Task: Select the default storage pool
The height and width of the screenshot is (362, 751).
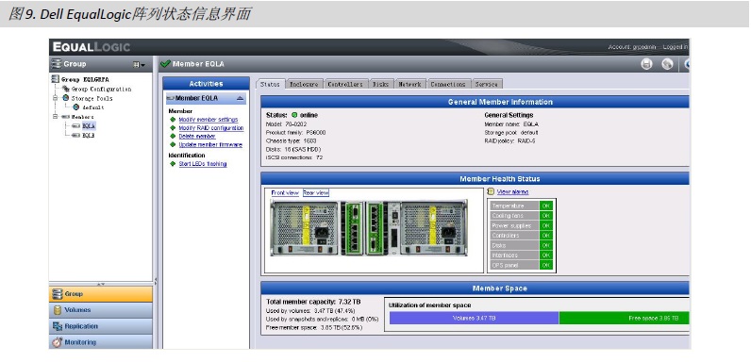Action: [92, 107]
